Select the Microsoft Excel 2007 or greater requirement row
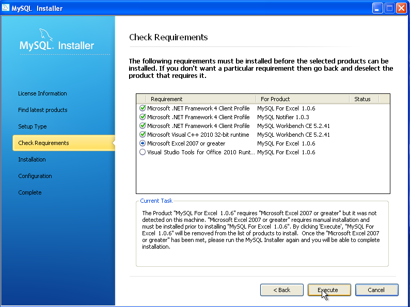410x307 pixels. pyautogui.click(x=186, y=143)
